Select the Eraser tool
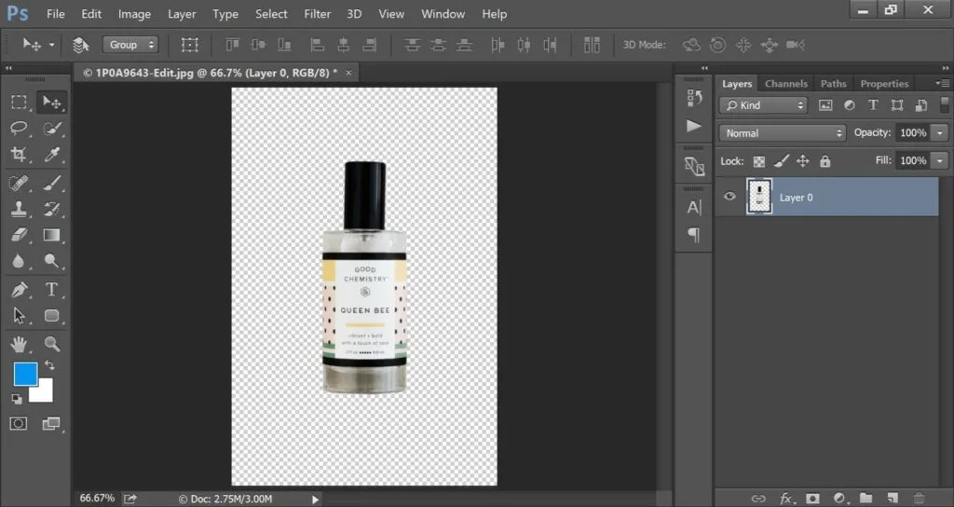 tap(19, 235)
